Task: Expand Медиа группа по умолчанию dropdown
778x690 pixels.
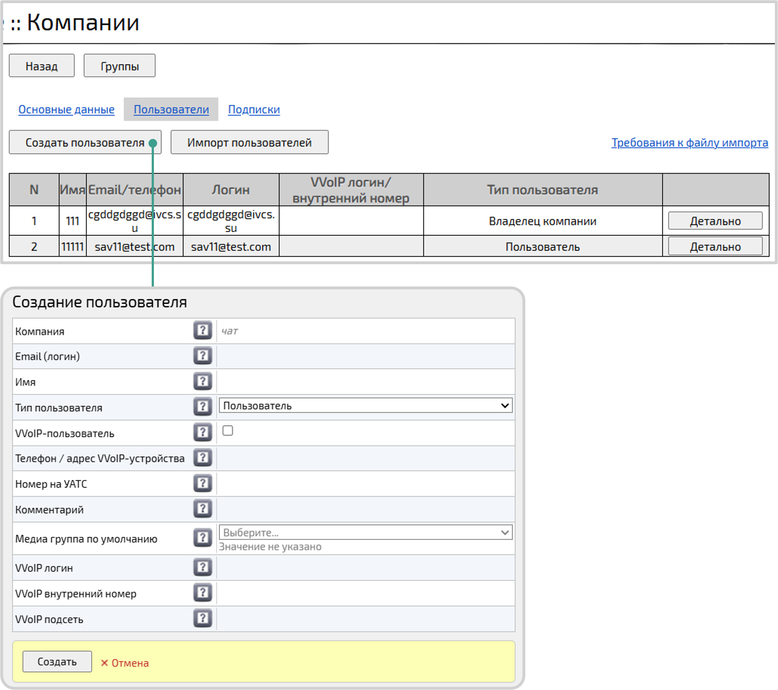Action: coord(365,532)
